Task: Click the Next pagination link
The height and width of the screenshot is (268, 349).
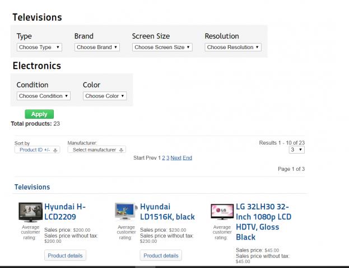Action: 176,158
